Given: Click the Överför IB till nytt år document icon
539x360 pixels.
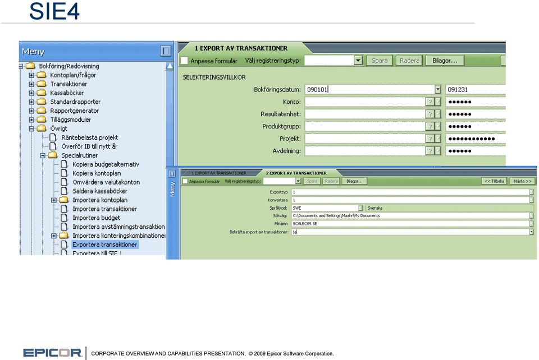Looking at the screenshot, I should click(x=53, y=146).
